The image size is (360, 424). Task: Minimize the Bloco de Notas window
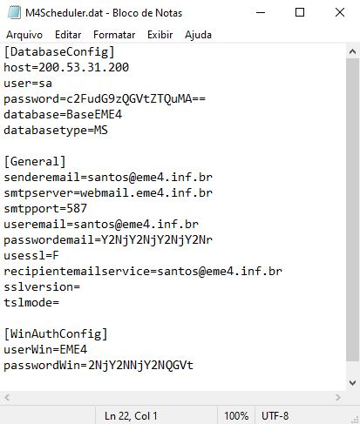[261, 13]
